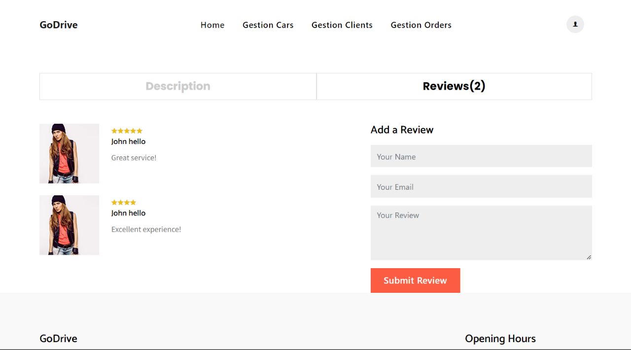631x350 pixels.
Task: Switch to the Description tab
Action: coord(177,86)
